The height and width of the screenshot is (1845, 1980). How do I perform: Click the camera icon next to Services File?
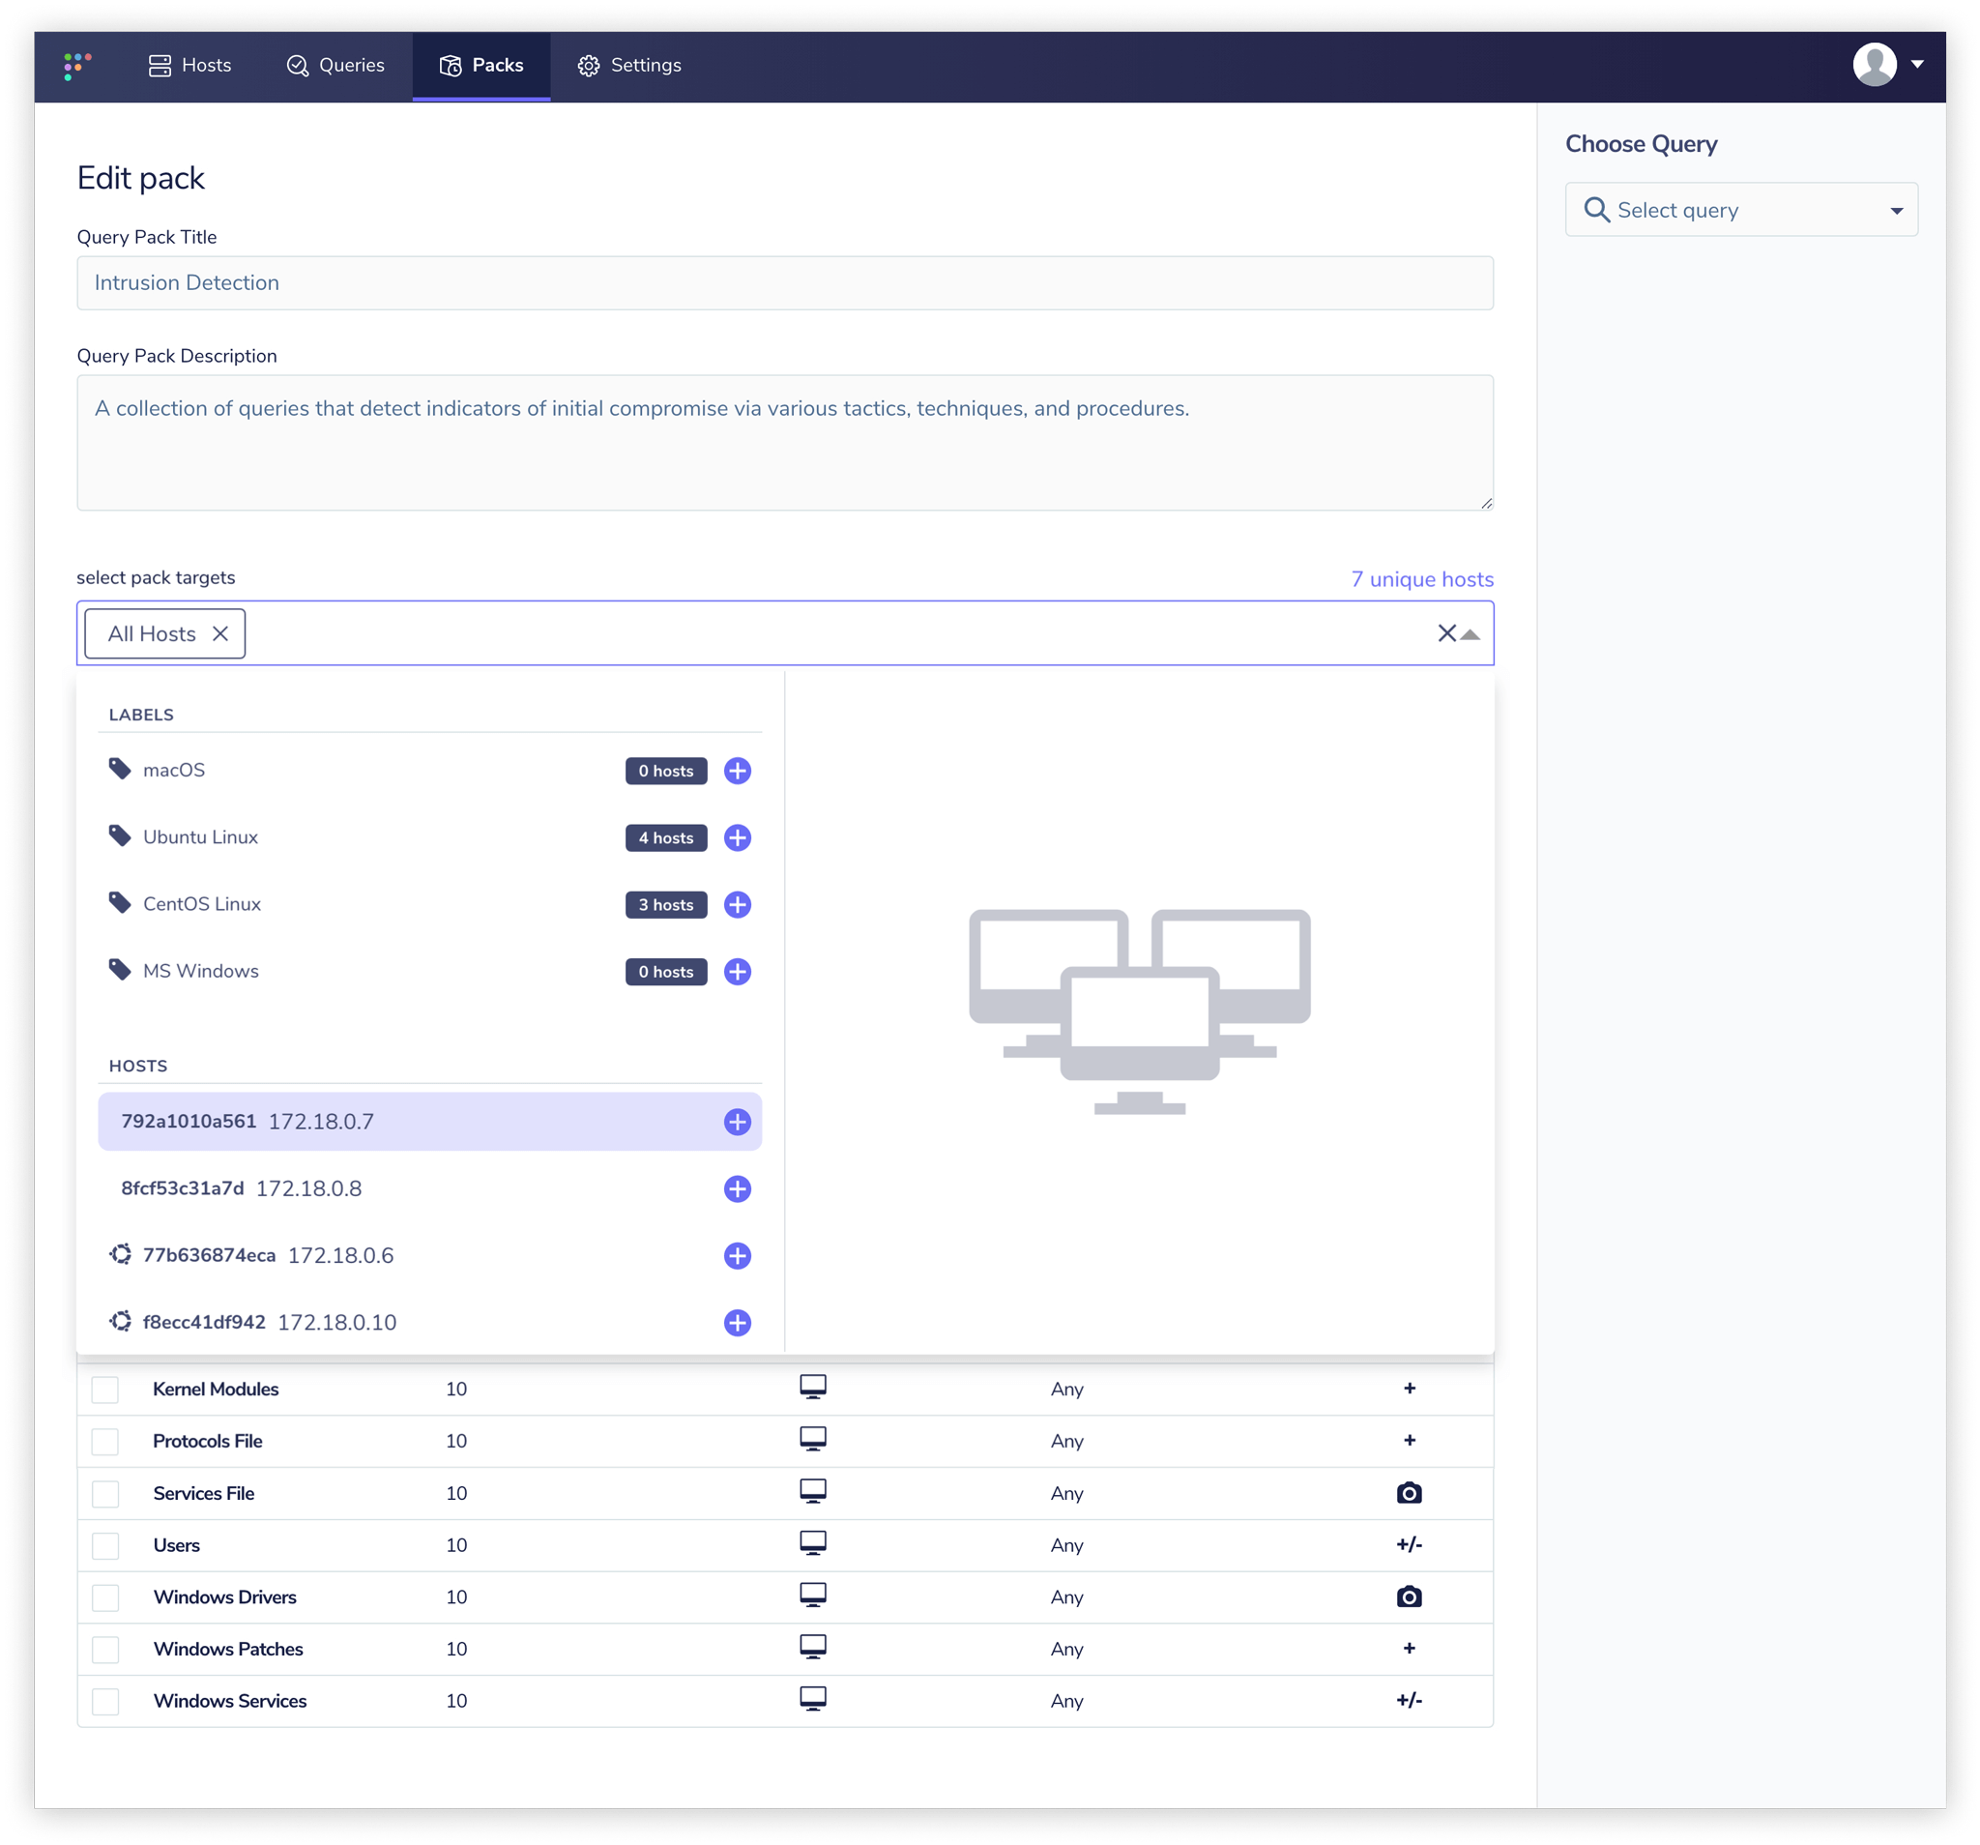pyautogui.click(x=1410, y=1493)
